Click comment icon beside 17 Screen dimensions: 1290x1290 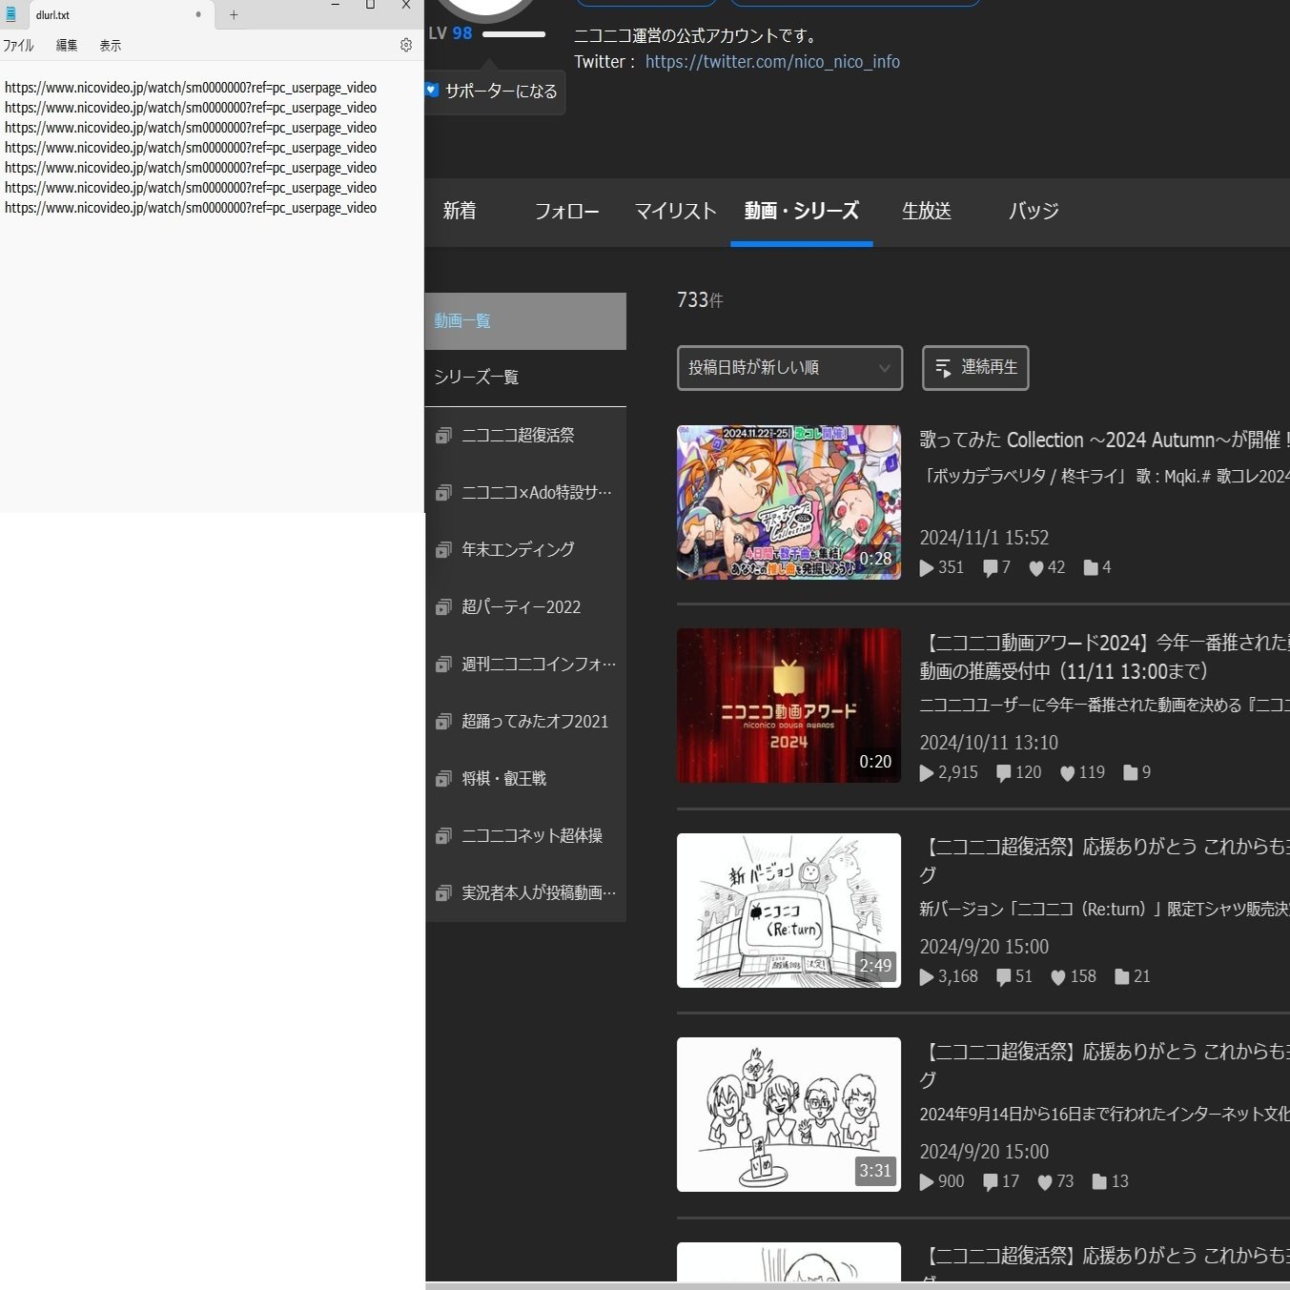pos(991,1182)
